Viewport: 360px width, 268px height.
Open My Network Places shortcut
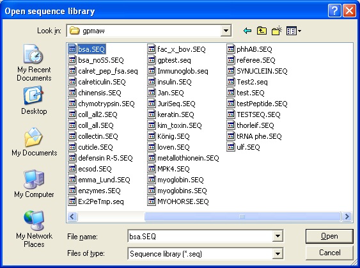point(34,229)
